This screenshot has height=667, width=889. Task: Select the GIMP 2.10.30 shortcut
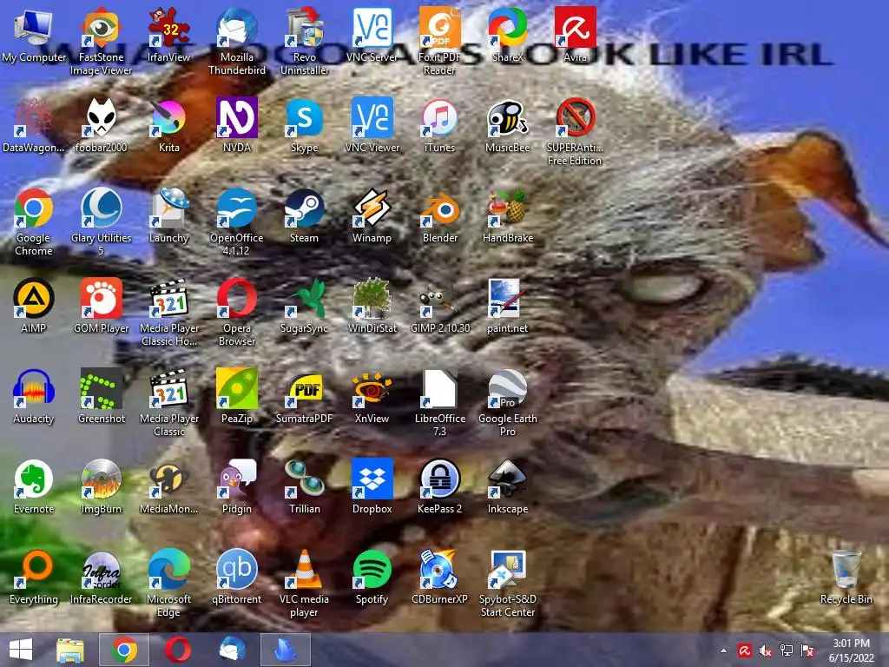[439, 307]
